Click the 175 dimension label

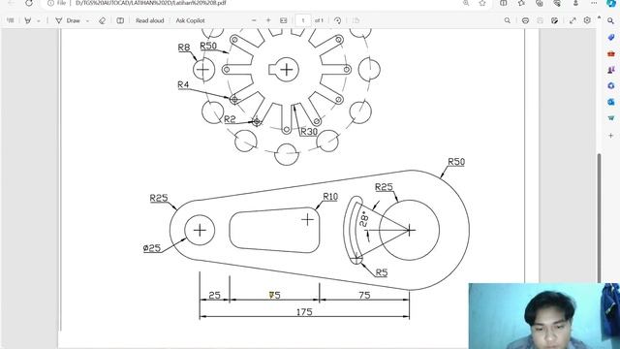click(304, 312)
